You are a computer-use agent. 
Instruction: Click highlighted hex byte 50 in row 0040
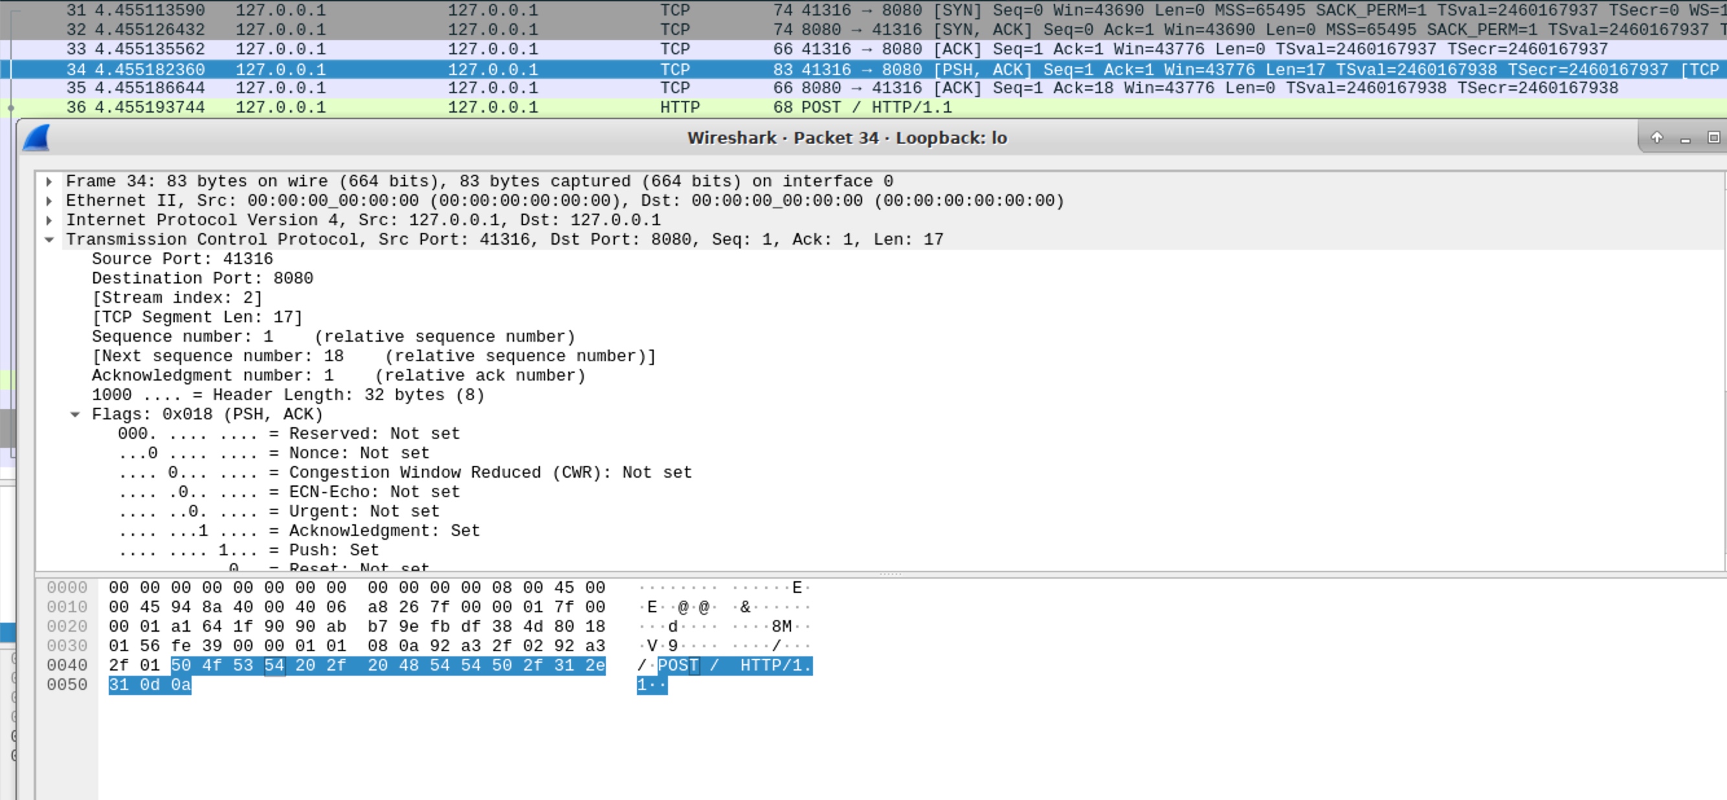coord(181,667)
